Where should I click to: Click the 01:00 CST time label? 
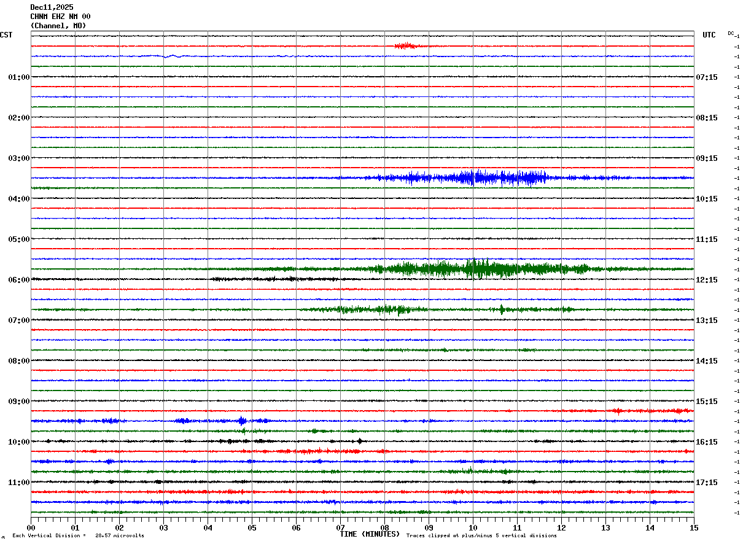(x=19, y=77)
